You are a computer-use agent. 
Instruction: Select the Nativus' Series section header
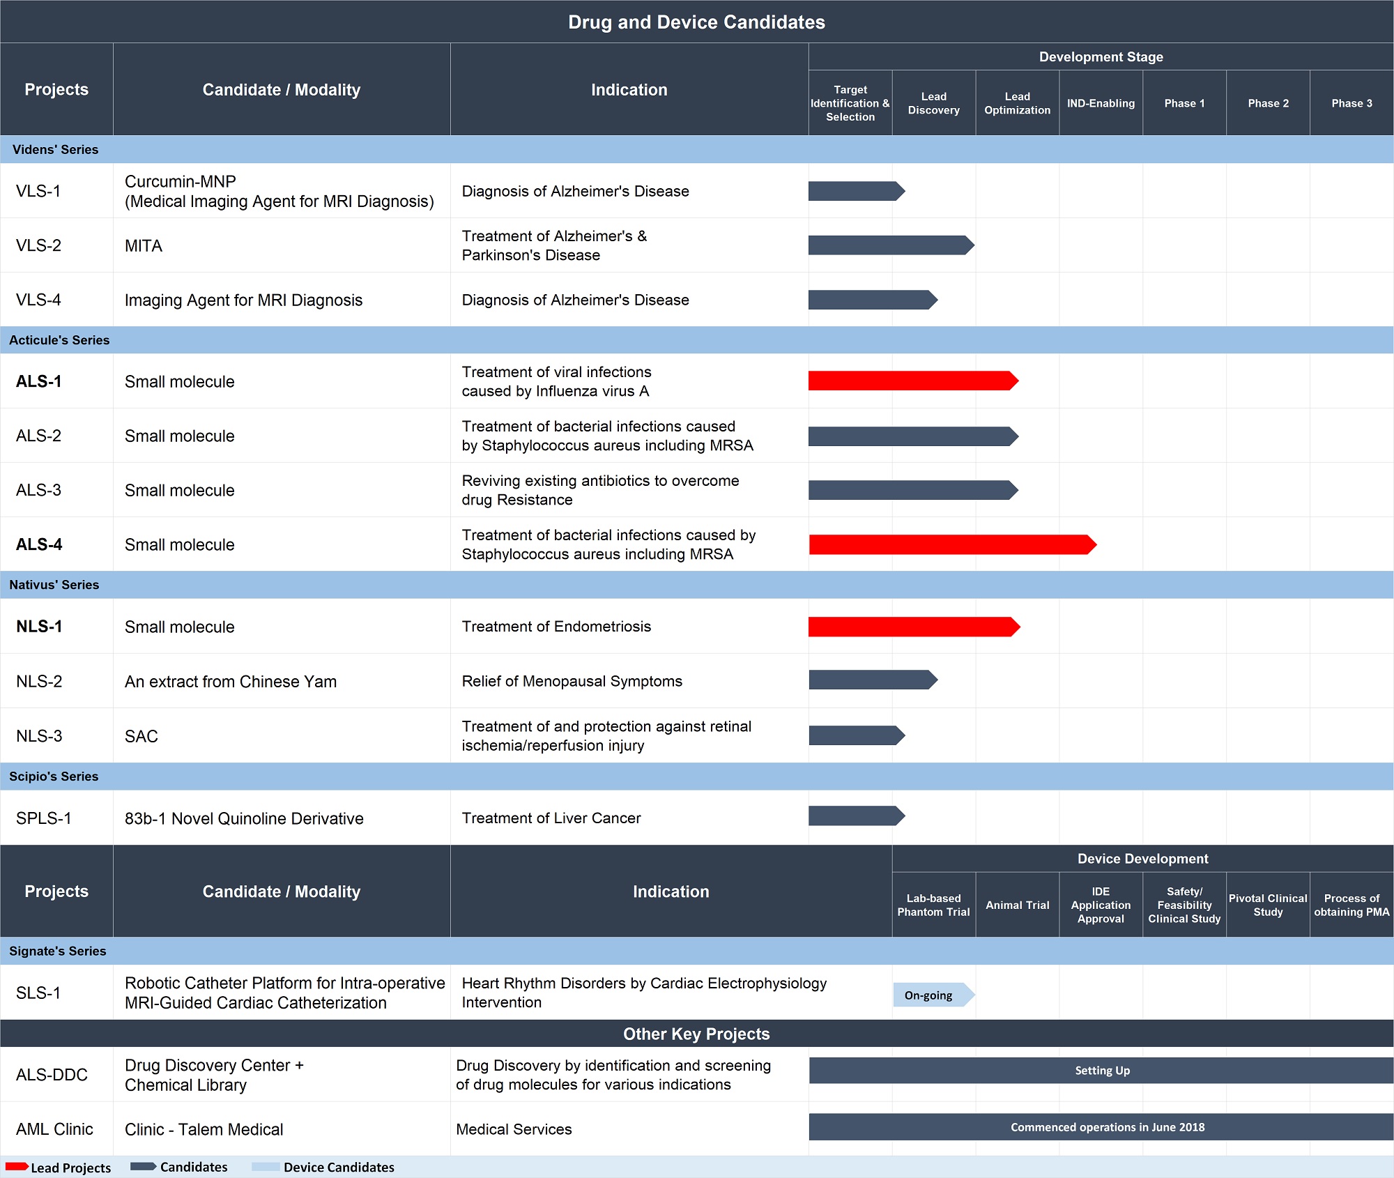tap(697, 585)
